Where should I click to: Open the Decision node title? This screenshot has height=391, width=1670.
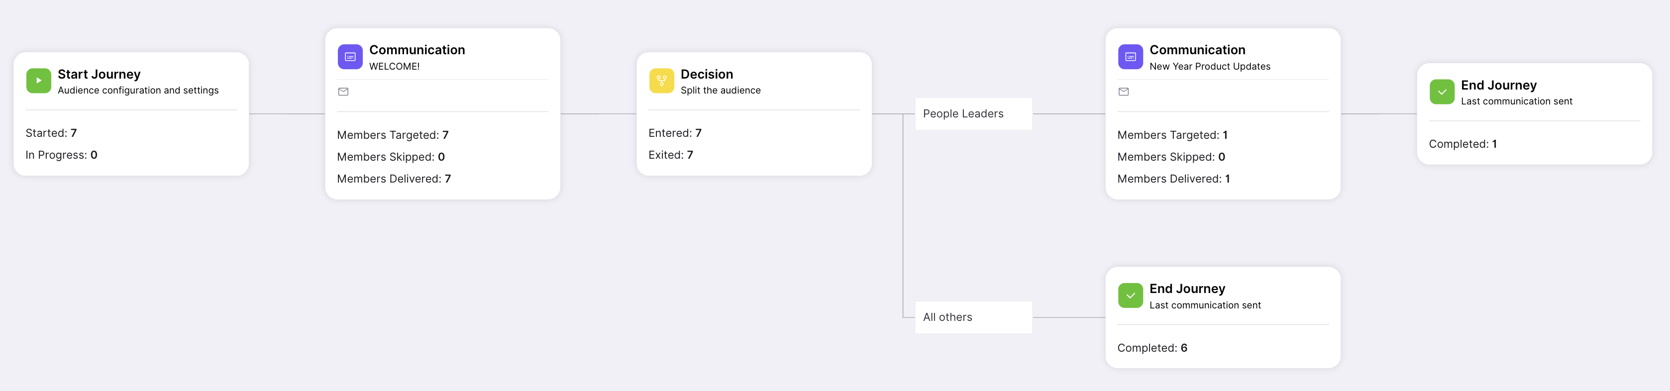coord(707,75)
